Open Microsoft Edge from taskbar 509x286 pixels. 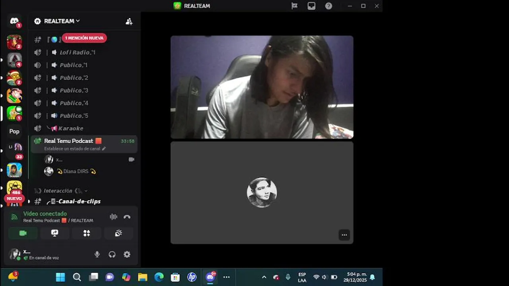159,277
